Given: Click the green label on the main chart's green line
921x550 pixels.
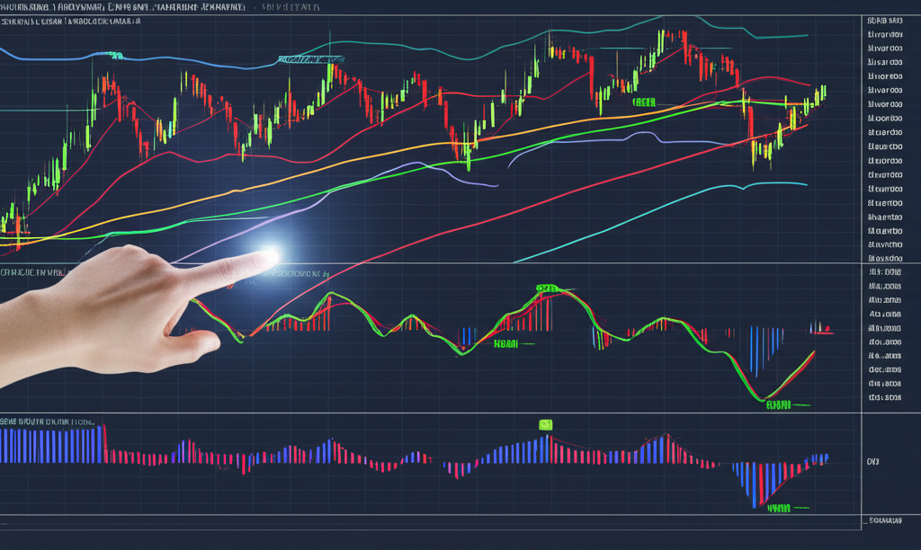Looking at the screenshot, I should click(x=644, y=102).
